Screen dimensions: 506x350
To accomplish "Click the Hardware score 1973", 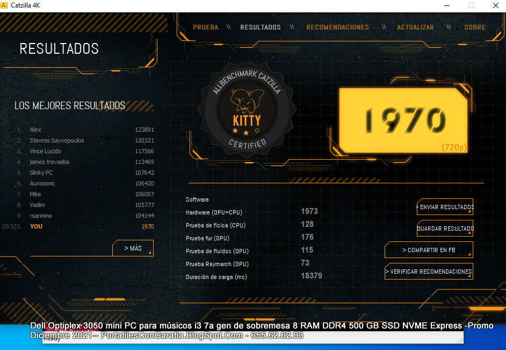I will [x=309, y=211].
